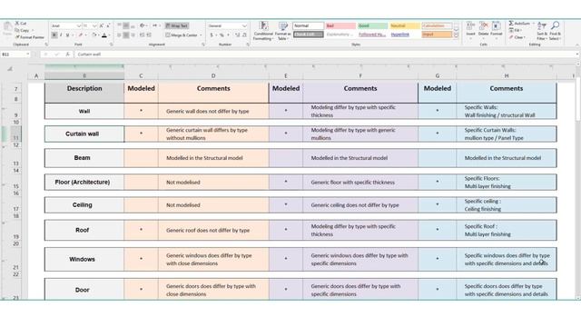The image size is (581, 327).
Task: Open Conditional Formatting menu
Action: click(263, 31)
